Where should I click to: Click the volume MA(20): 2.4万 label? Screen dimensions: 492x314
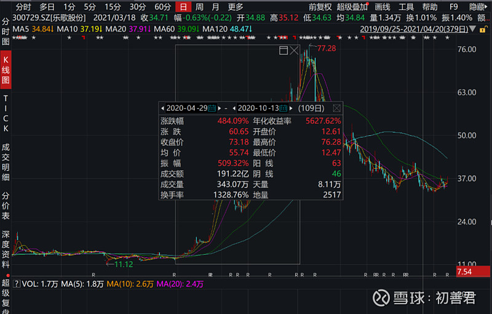(180, 284)
